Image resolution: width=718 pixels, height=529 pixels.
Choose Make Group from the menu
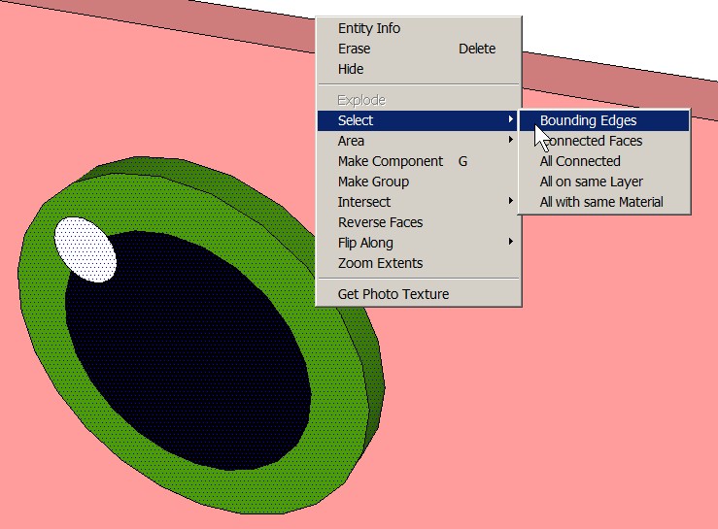coord(373,182)
